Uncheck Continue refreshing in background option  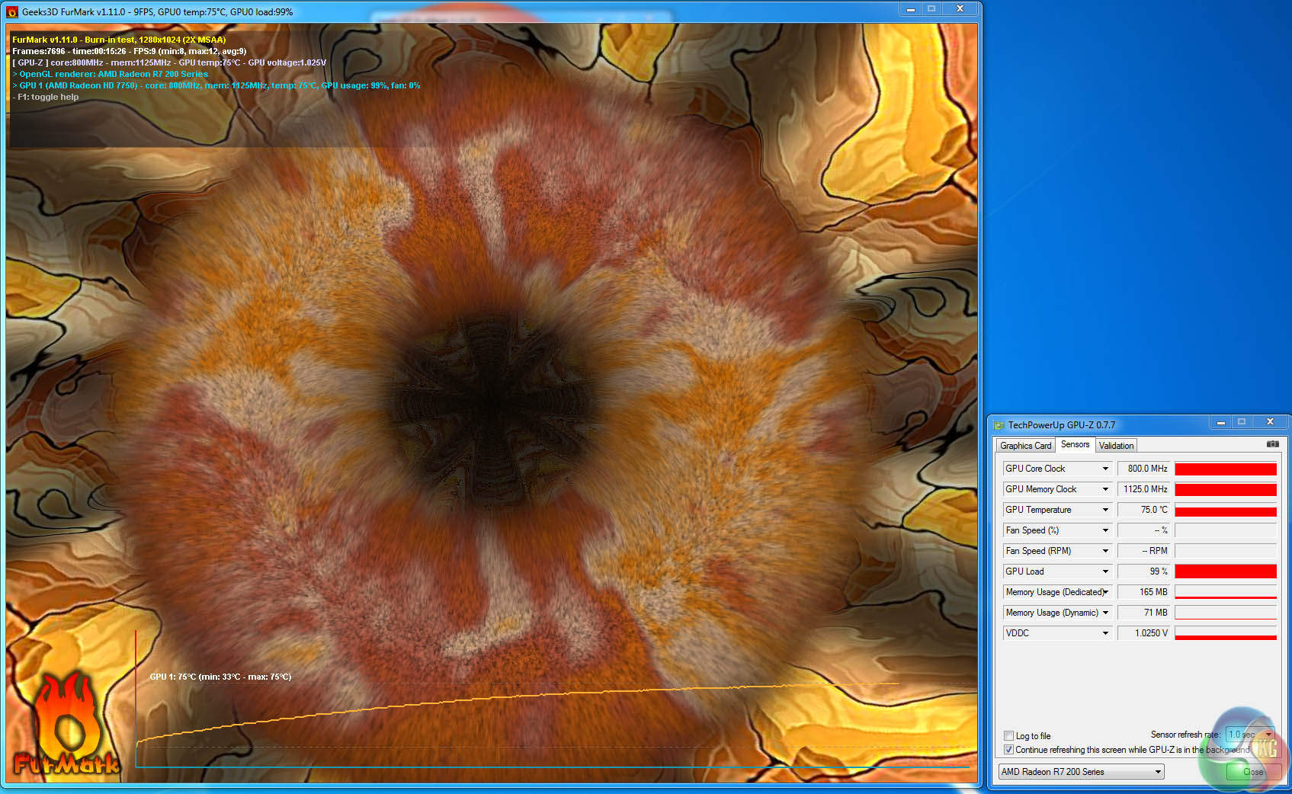pos(1009,750)
